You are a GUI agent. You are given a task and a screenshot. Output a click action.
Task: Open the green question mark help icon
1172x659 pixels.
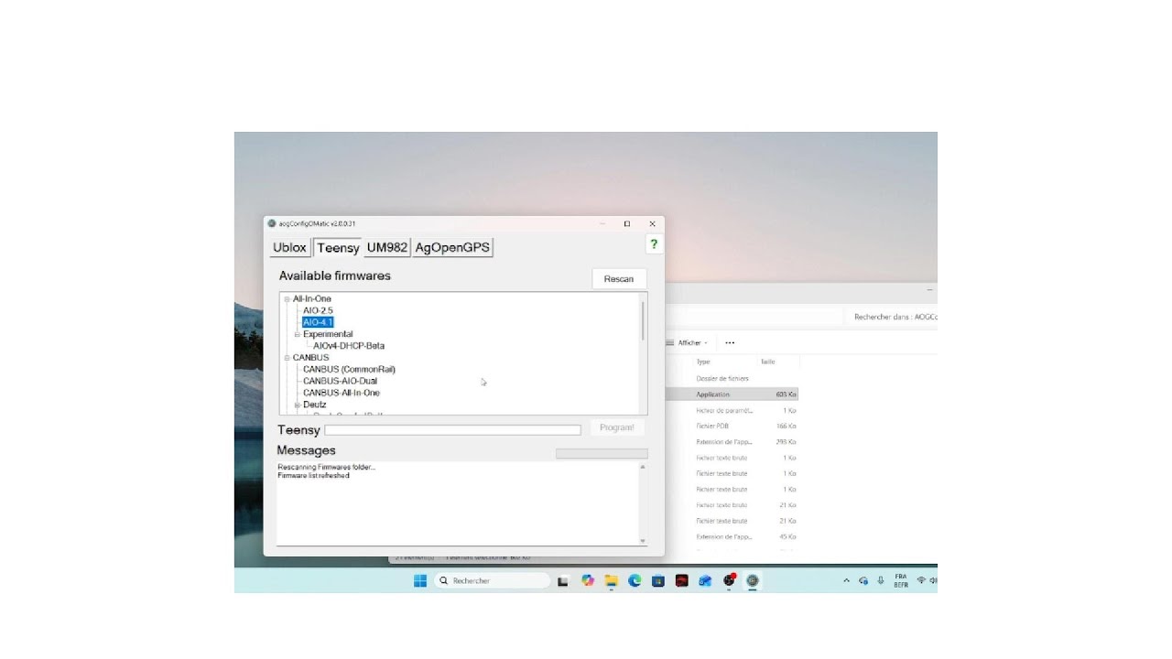tap(654, 244)
